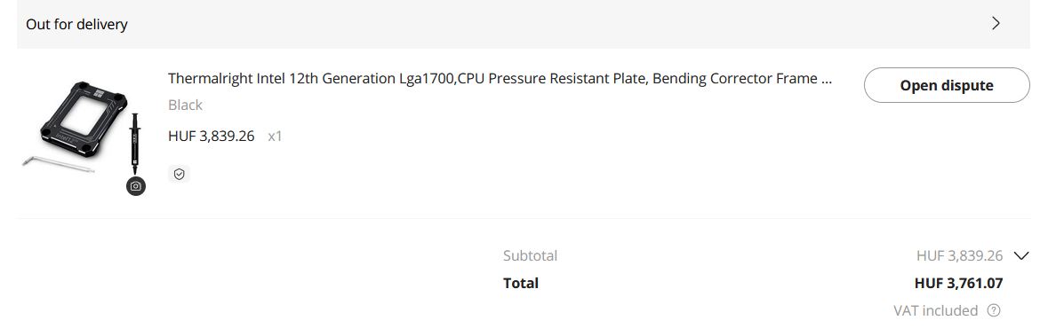Open dispute for this order
1040x336 pixels.
947,85
